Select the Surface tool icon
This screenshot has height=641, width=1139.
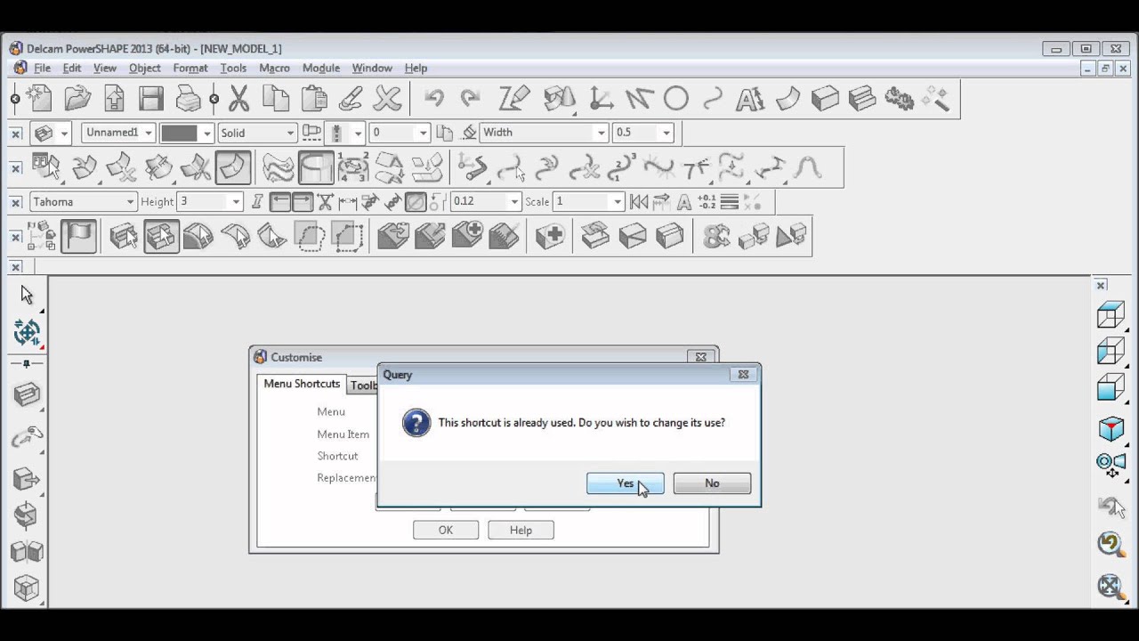788,98
